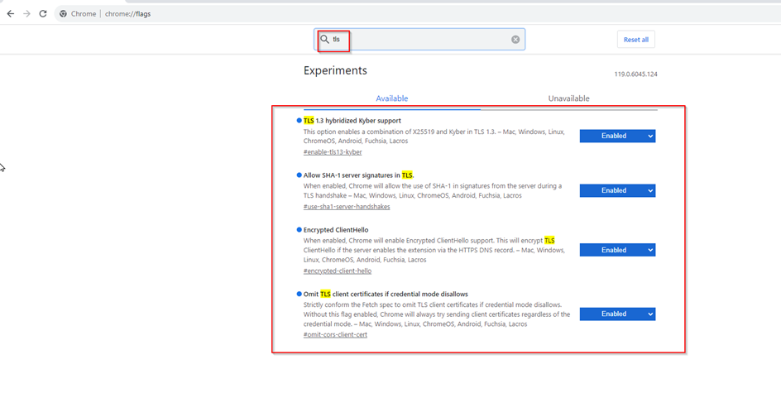The width and height of the screenshot is (781, 393).
Task: Click the forward navigation arrow
Action: click(26, 14)
